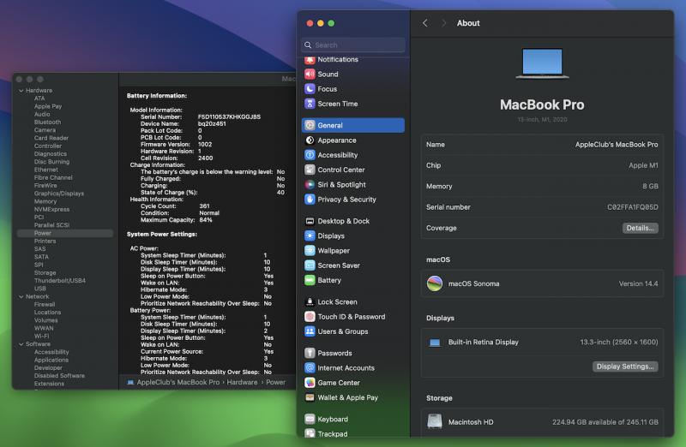Open Battery settings icon

pos(310,281)
